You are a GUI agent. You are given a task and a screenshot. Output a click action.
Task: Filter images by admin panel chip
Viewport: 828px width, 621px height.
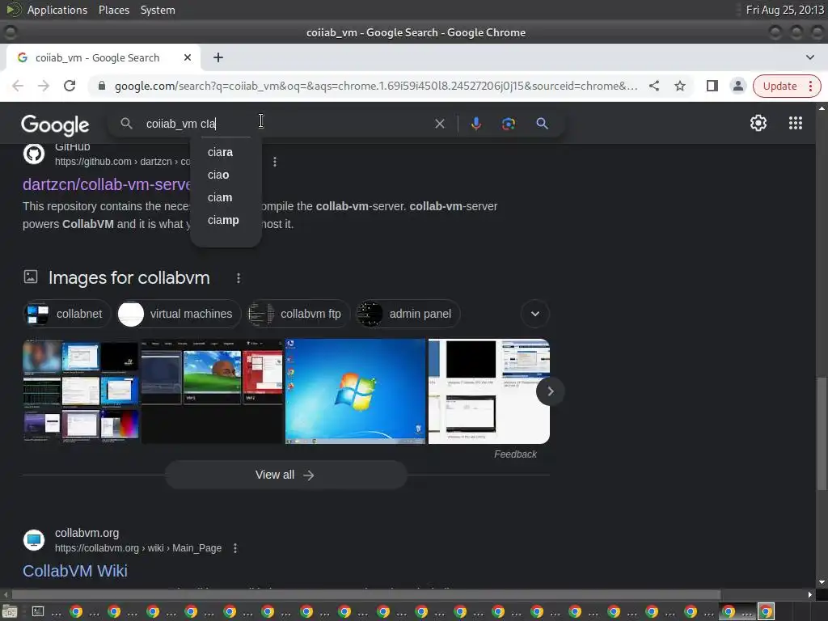pyautogui.click(x=408, y=314)
